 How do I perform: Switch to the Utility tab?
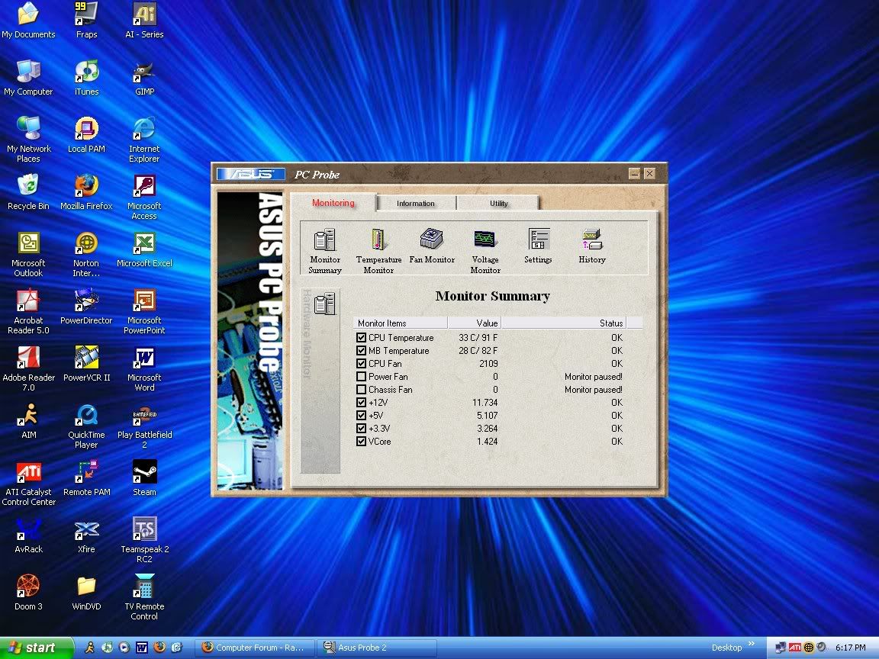pyautogui.click(x=498, y=203)
